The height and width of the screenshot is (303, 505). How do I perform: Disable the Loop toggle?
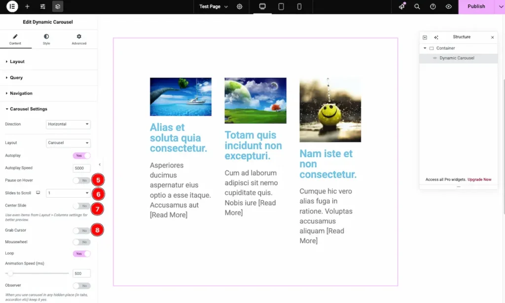81,254
